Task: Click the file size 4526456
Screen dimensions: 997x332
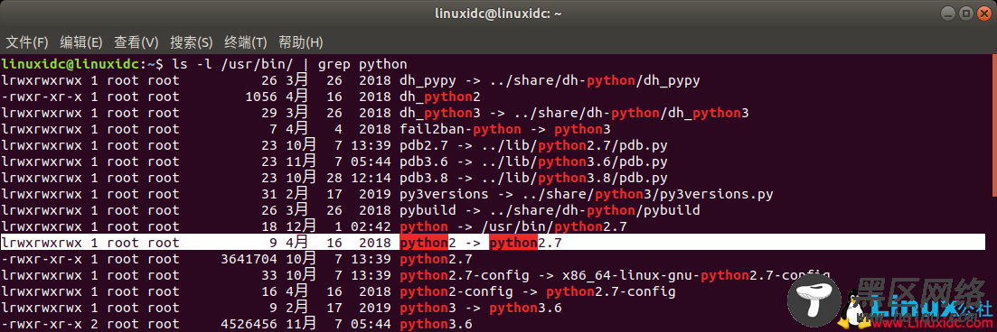Action: (249, 324)
